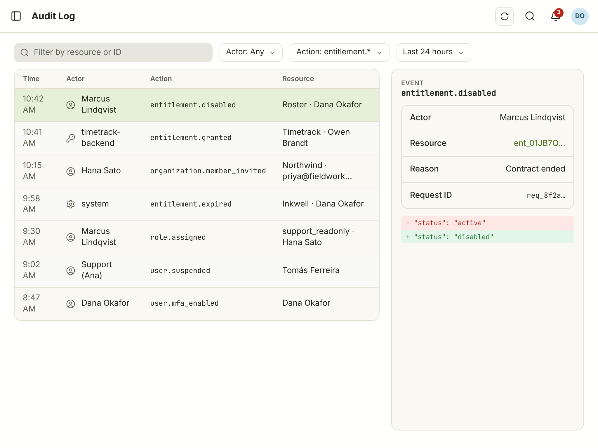Open the Last 24 hours dropdown
598x448 pixels.
434,52
